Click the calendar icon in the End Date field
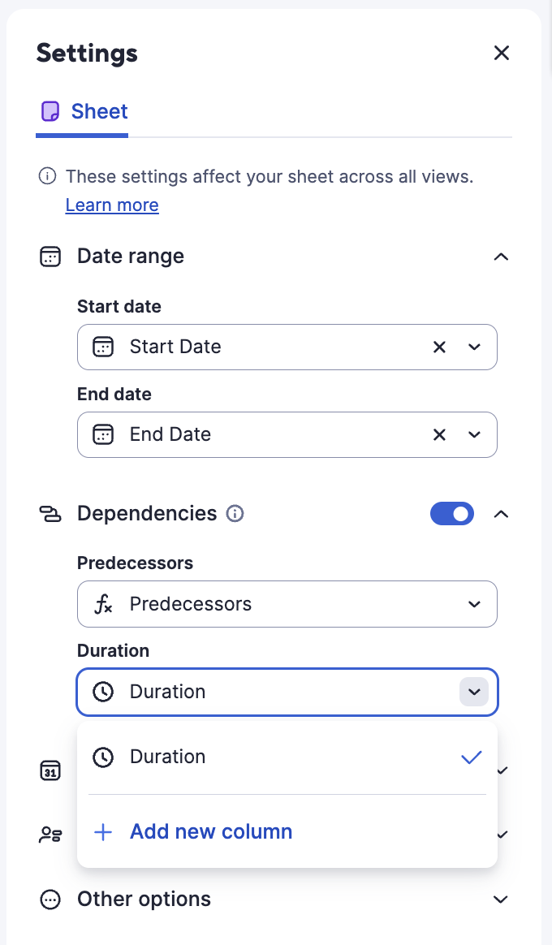The width and height of the screenshot is (552, 945). point(103,434)
